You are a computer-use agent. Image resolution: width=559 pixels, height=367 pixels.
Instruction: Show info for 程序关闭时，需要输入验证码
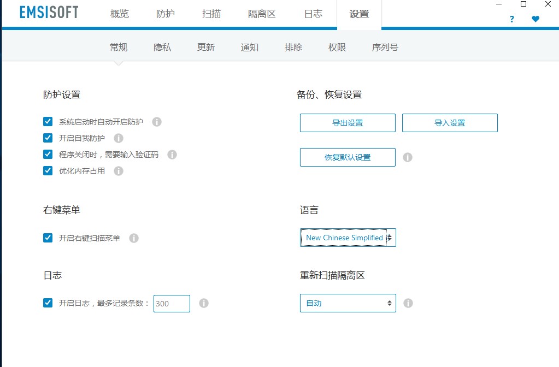pyautogui.click(x=172, y=155)
